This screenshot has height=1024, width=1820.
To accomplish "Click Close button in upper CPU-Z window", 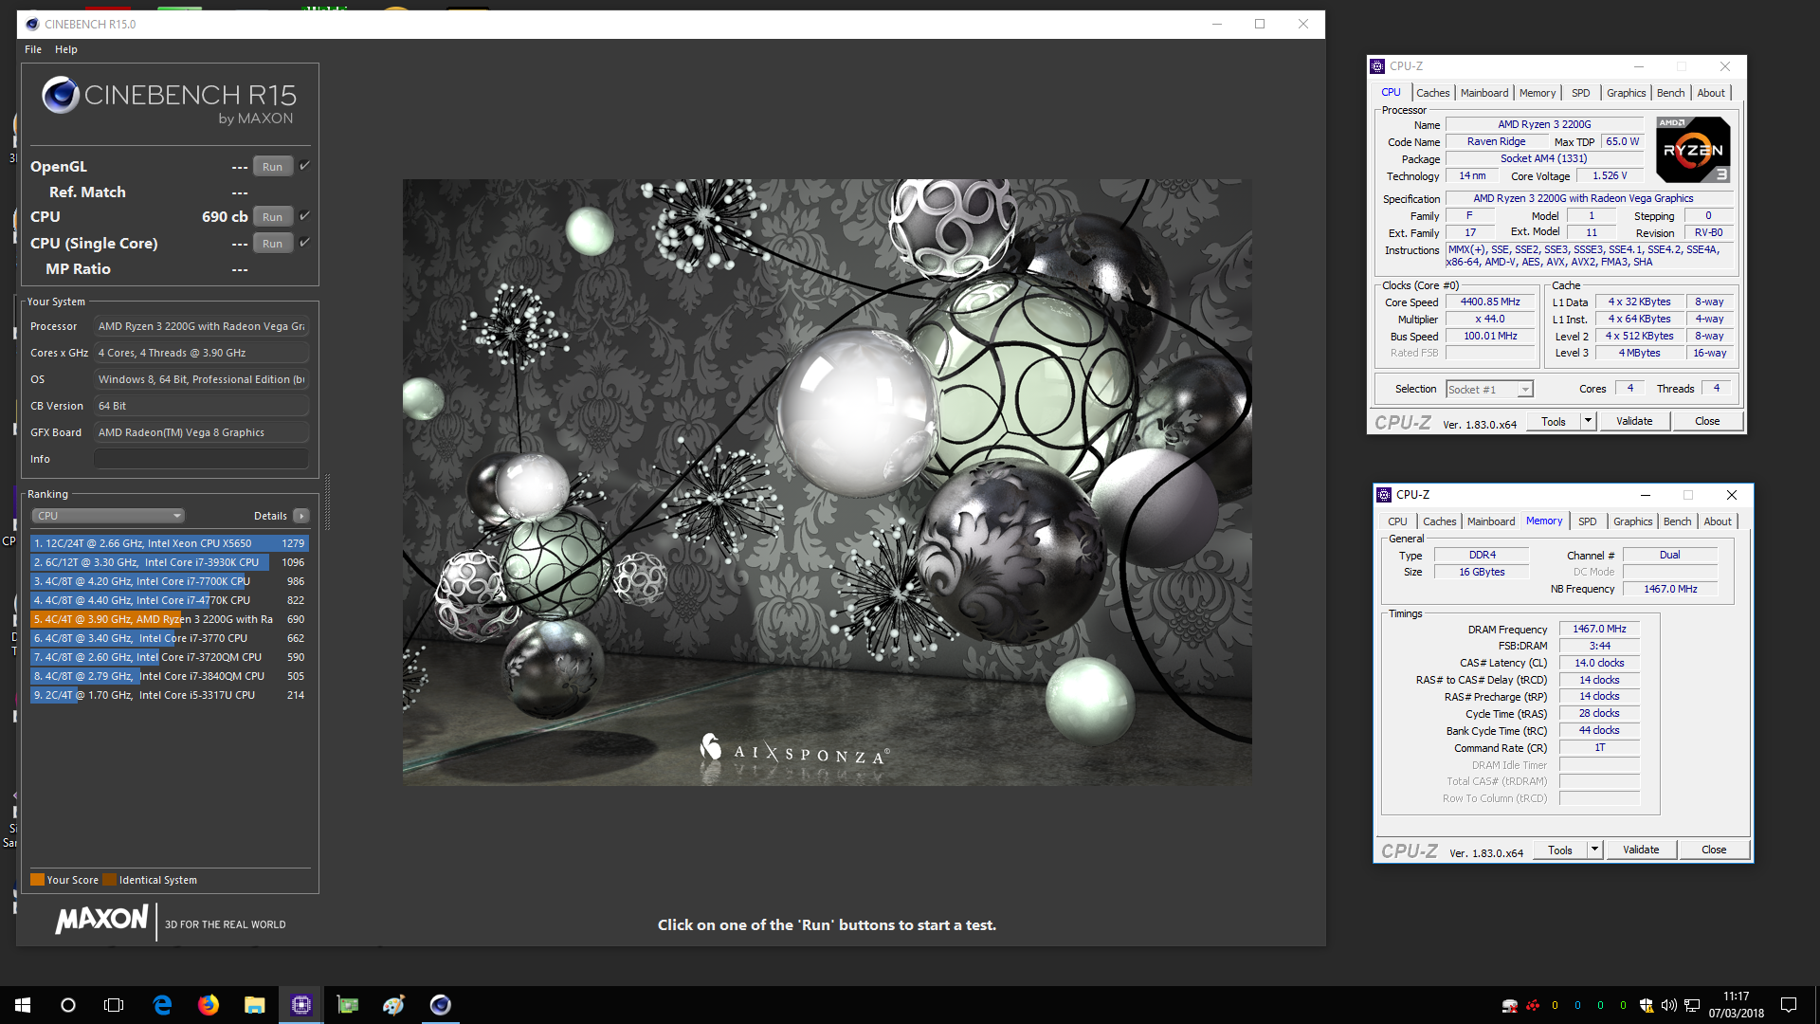I will point(1707,422).
